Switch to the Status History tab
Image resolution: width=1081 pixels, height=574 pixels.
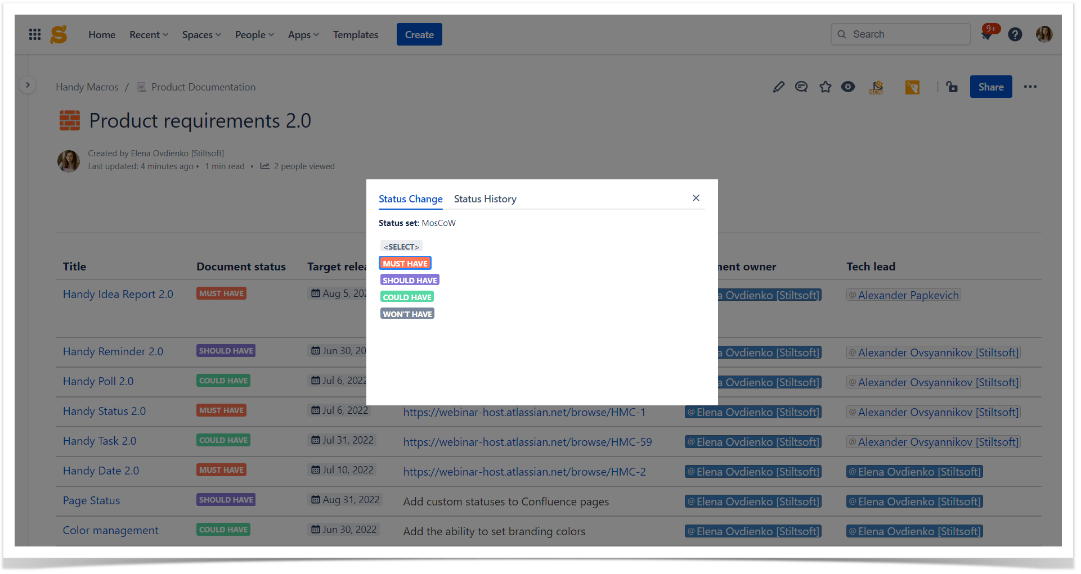point(485,199)
